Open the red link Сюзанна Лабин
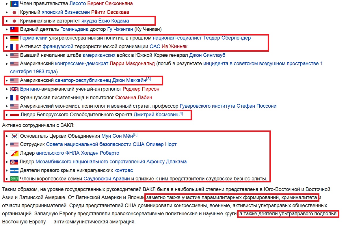The height and width of the screenshot is (226, 348). click(134, 98)
